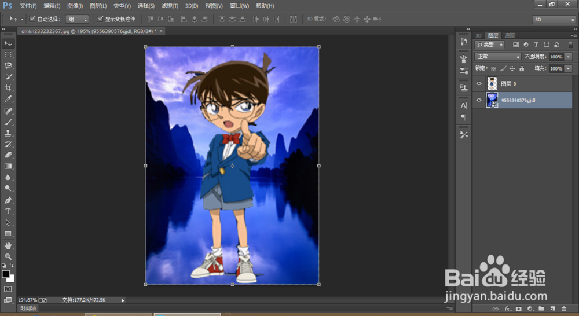Open the 滤镜(T) menu

[x=170, y=6]
